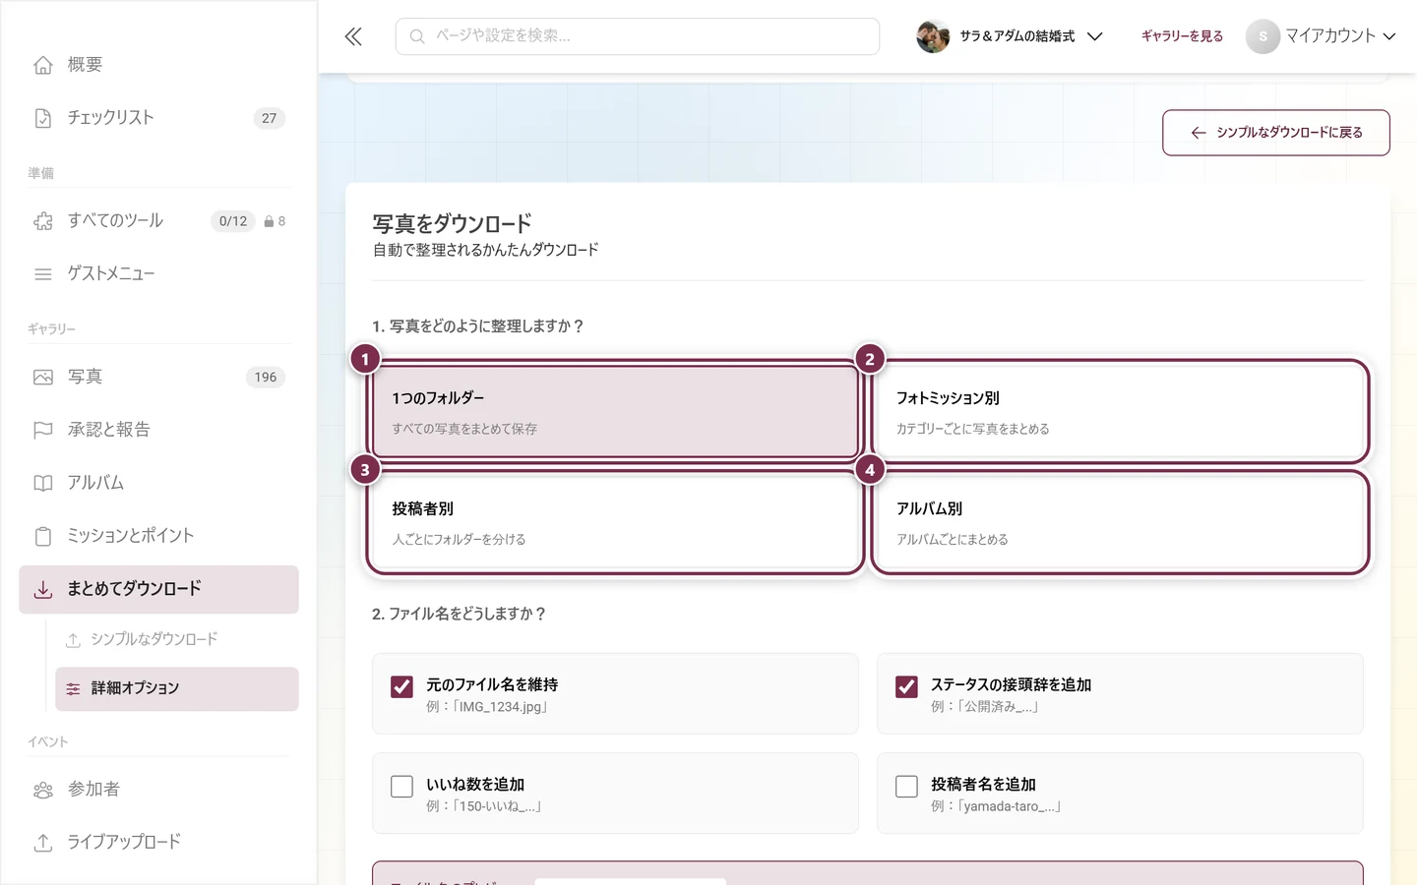
Task: Go to ゲストメニュー in the sidebar
Action: pos(158,274)
